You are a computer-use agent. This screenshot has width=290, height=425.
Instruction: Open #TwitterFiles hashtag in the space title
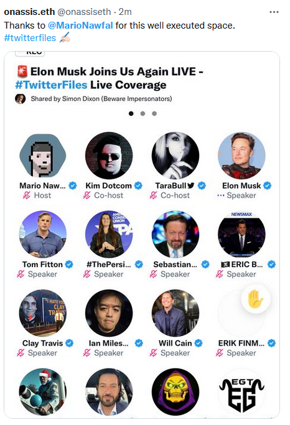pyautogui.click(x=51, y=85)
